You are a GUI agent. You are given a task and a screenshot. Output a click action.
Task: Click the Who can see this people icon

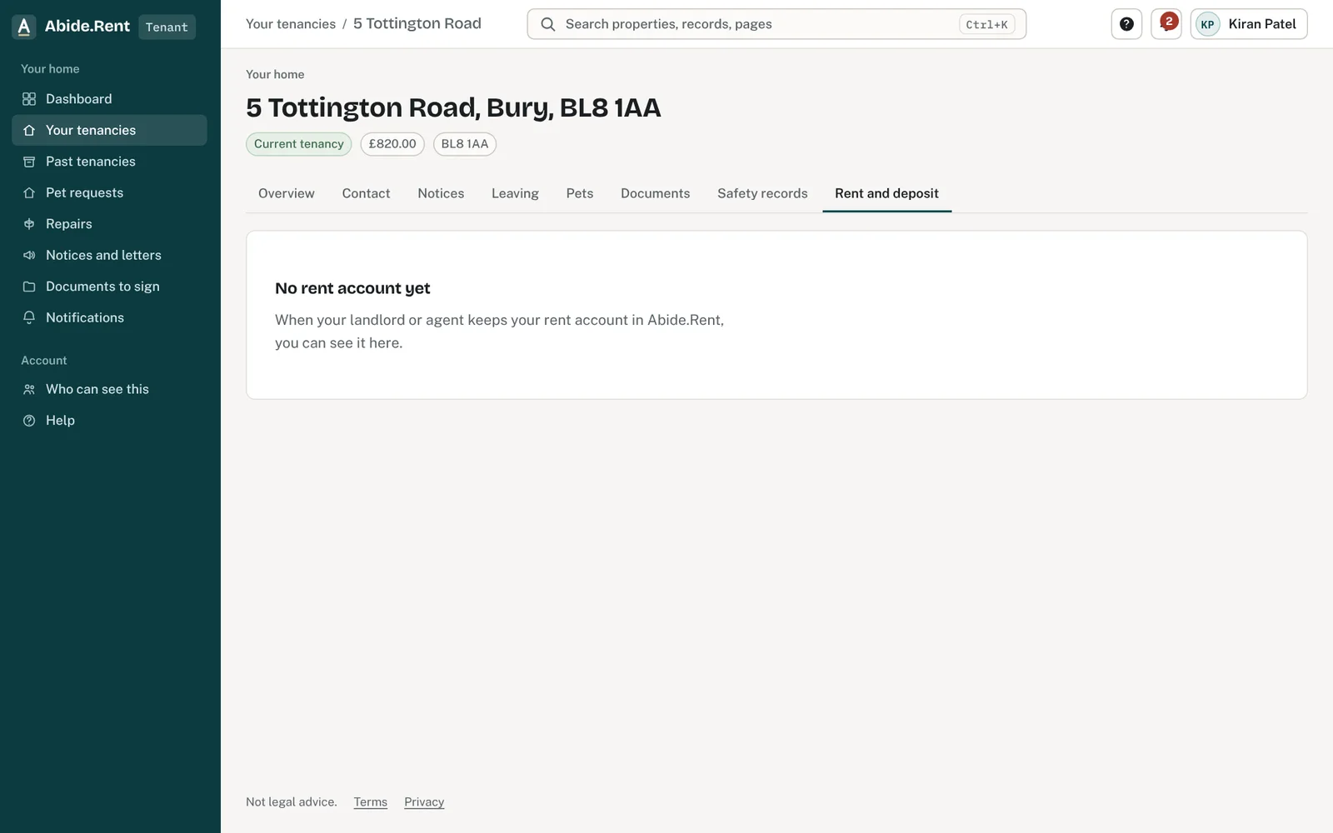click(29, 389)
